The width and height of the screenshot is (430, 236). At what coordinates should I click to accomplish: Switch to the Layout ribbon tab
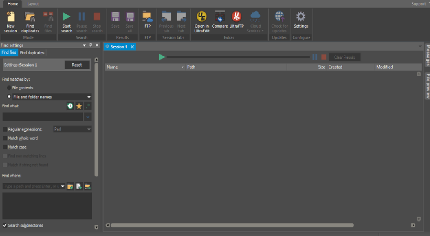[x=33, y=4]
